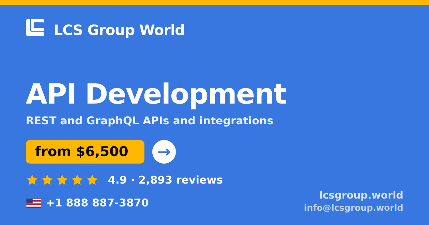Click the fourth gold rating star
Image resolution: width=429 pixels, height=225 pixels.
pyautogui.click(x=77, y=180)
